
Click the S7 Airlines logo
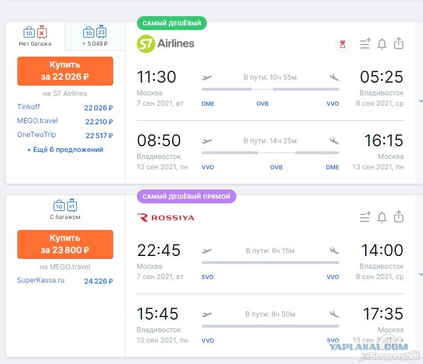click(165, 44)
